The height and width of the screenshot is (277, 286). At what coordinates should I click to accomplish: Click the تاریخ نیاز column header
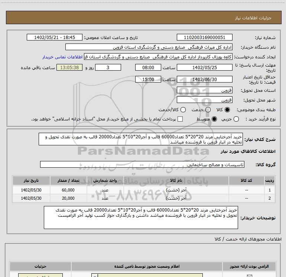[x=31, y=181]
